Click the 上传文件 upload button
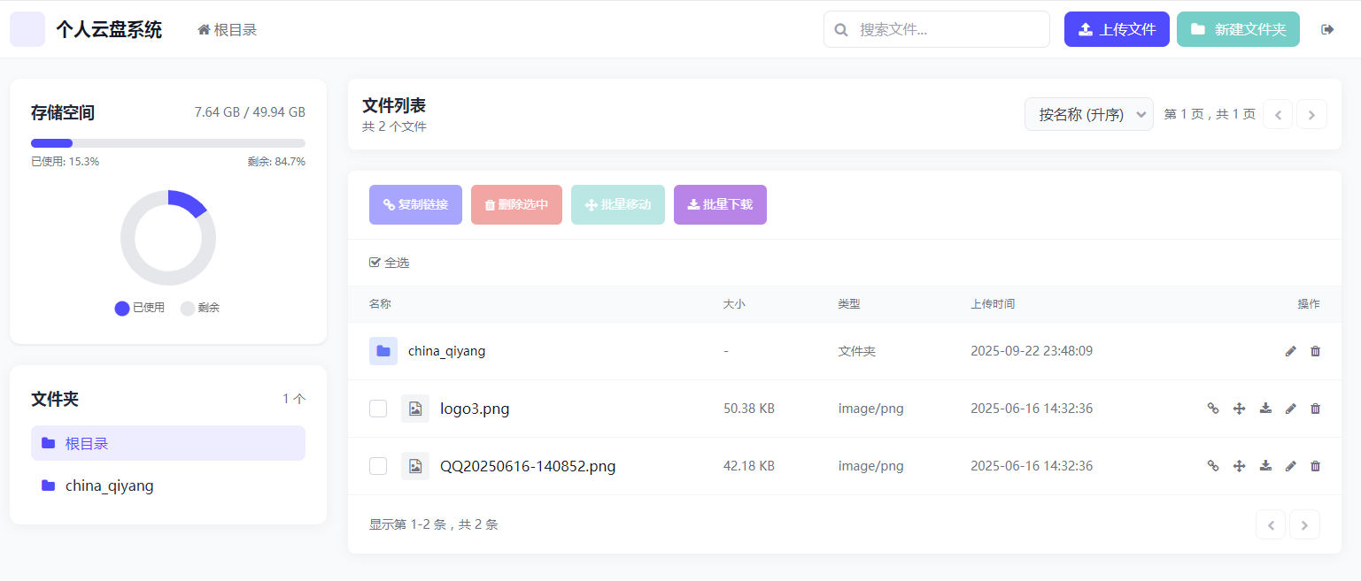Screen dimensions: 1361x581 pos(1117,29)
